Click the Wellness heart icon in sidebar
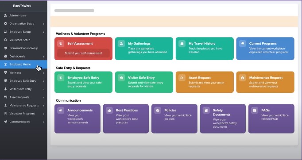The image size is (302, 160). click(x=5, y=72)
